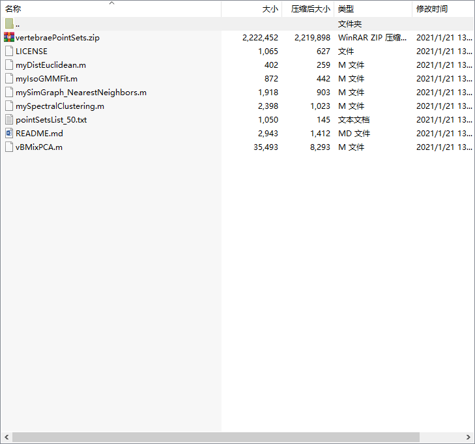Click the modified date of README.md

pyautogui.click(x=444, y=134)
